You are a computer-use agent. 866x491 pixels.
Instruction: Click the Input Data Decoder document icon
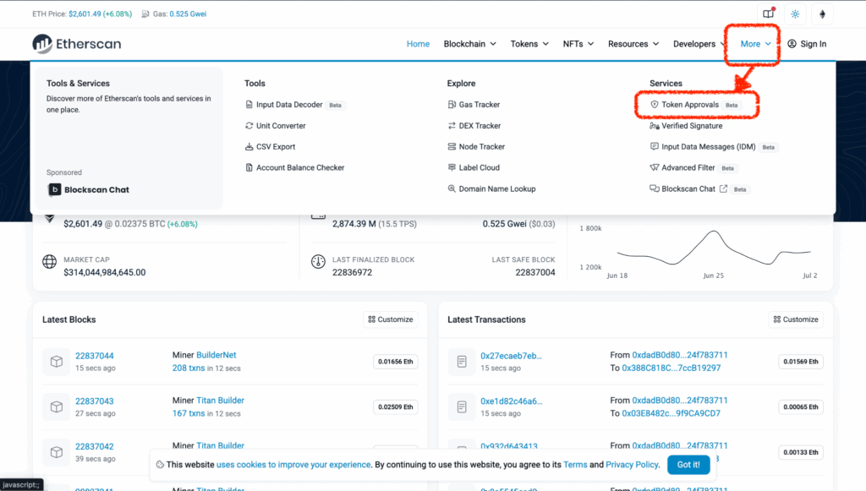point(249,104)
